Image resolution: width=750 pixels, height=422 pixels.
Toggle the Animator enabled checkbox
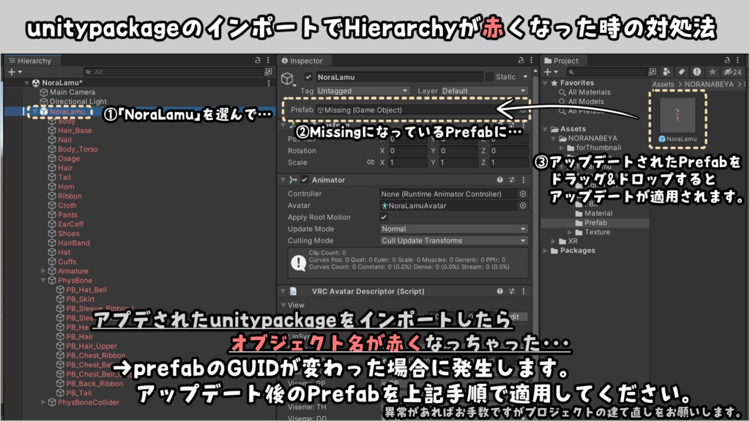click(305, 180)
